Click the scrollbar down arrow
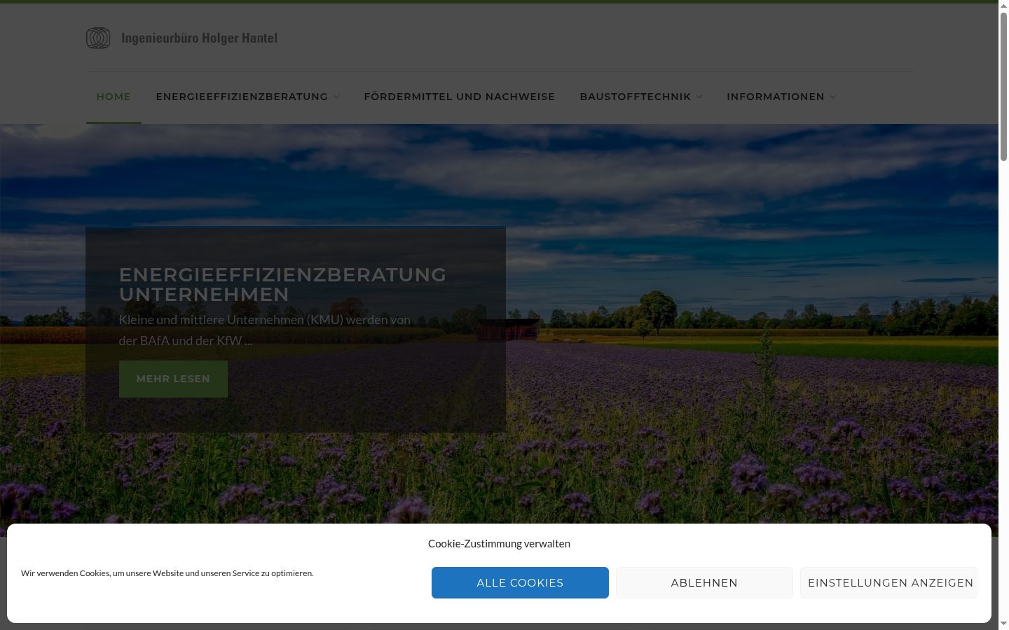This screenshot has width=1009, height=630. [x=1003, y=624]
